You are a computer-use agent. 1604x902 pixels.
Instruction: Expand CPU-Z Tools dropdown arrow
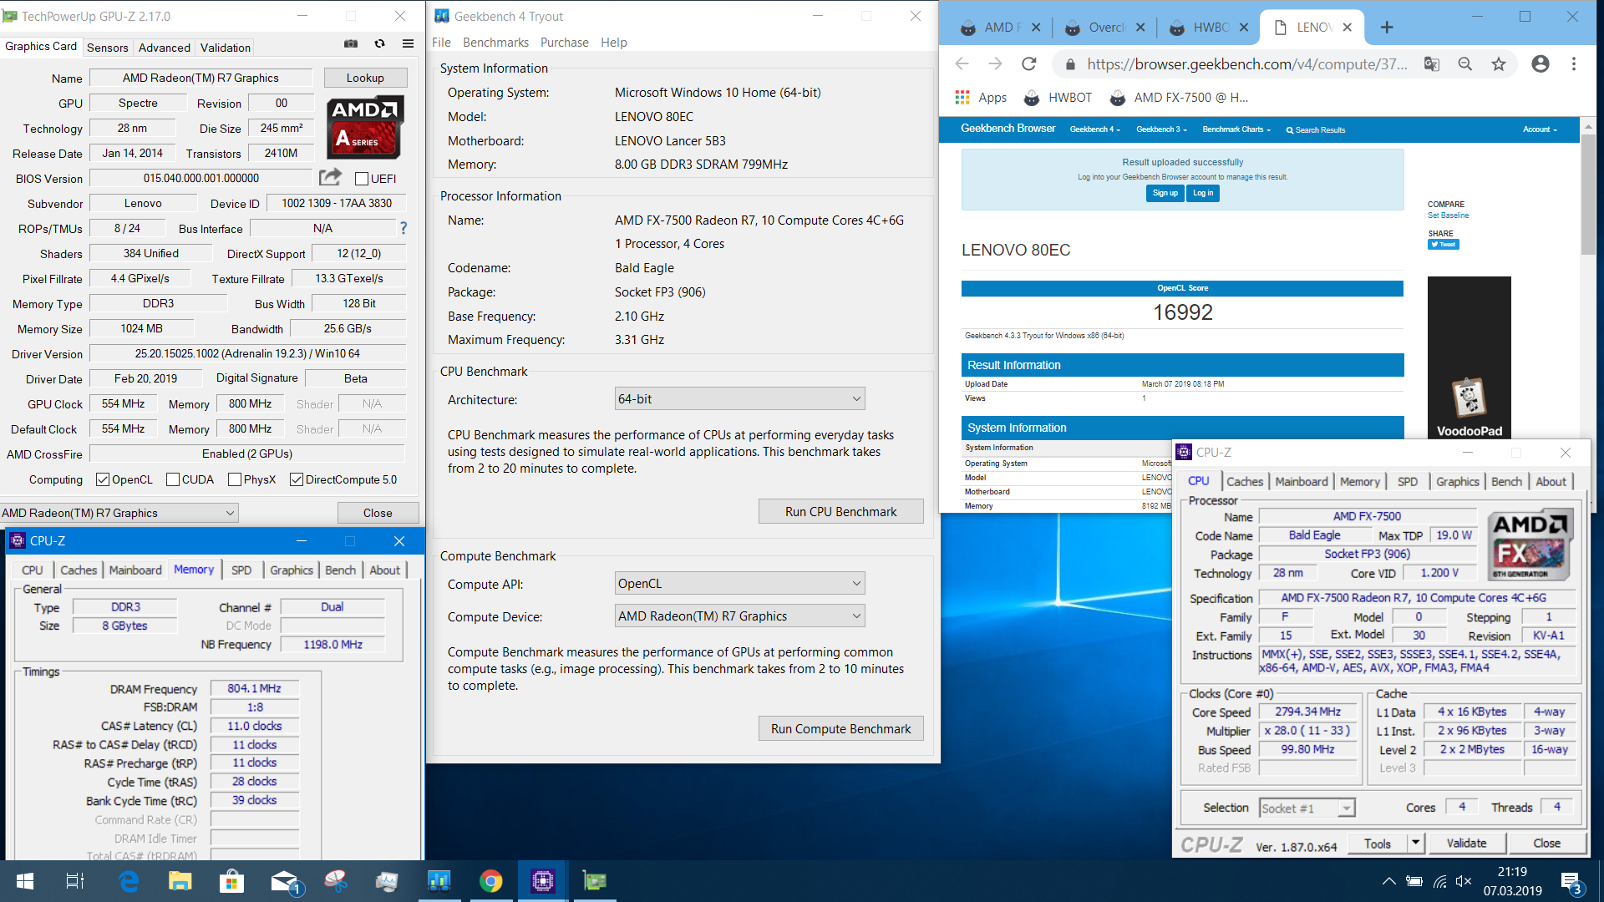1415,844
